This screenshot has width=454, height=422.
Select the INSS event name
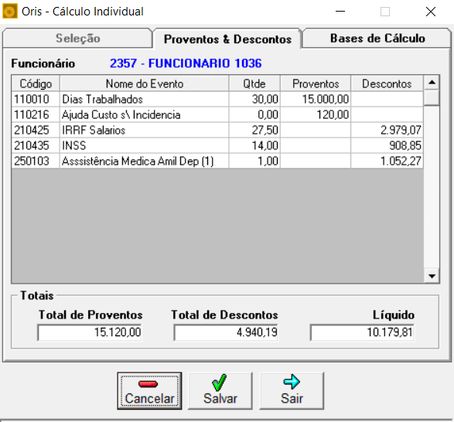pyautogui.click(x=144, y=145)
